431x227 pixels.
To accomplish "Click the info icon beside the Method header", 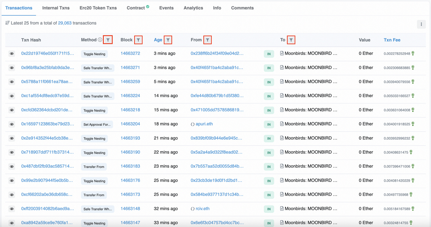I will pos(100,40).
